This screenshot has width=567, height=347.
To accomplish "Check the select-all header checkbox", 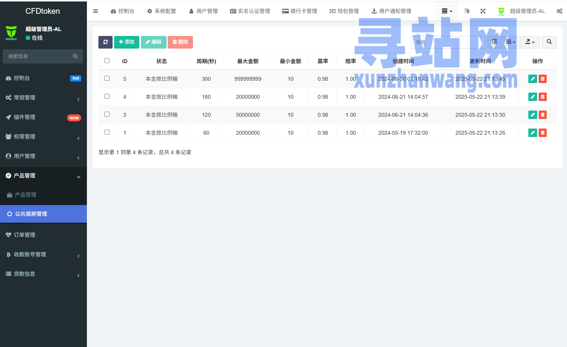I will tap(107, 61).
